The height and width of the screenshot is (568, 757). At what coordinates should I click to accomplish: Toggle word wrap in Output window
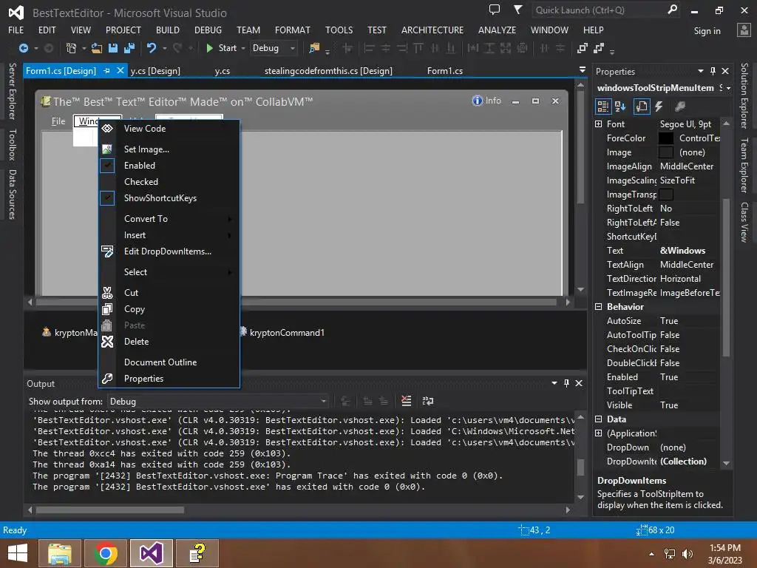428,401
